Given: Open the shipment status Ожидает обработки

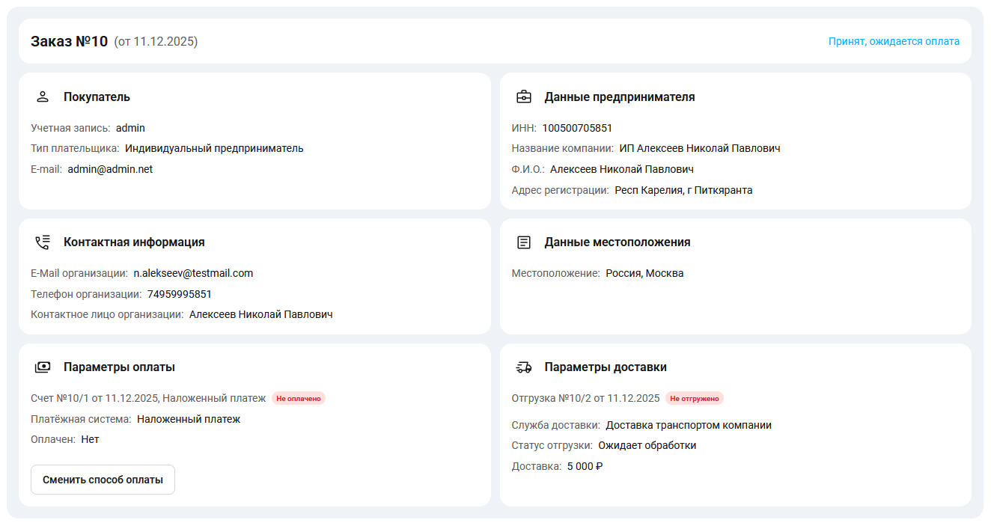Looking at the screenshot, I should pyautogui.click(x=648, y=444).
